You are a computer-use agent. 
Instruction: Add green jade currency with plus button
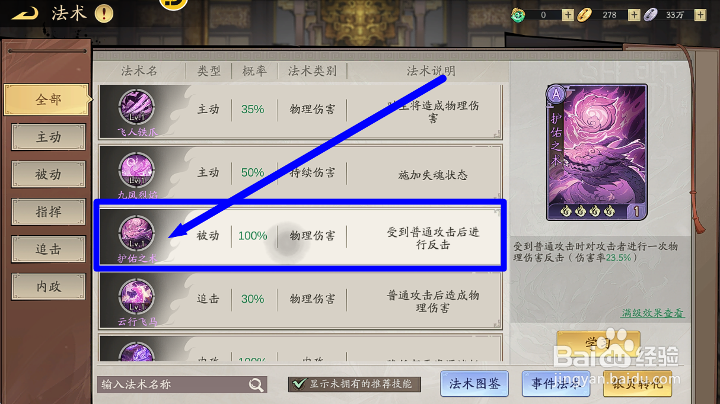568,15
